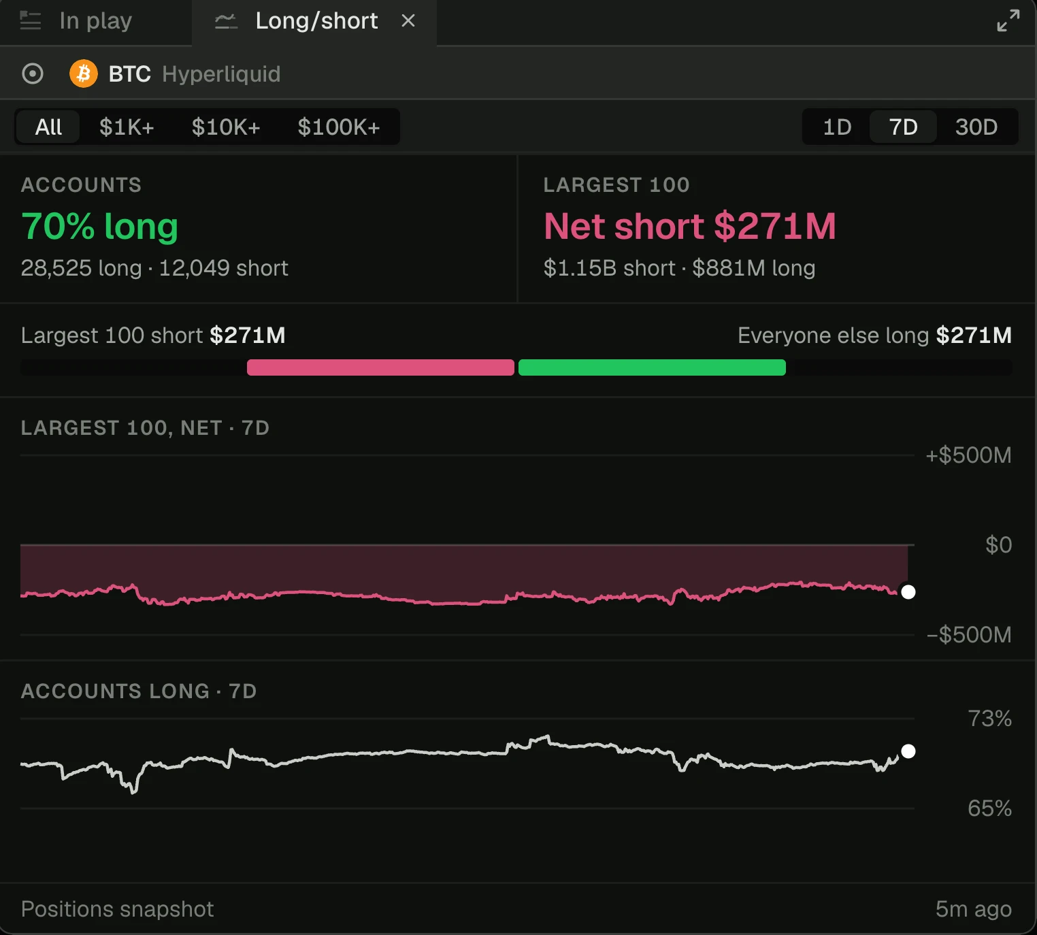1037x935 pixels.
Task: Switch the time range to 1D
Action: click(837, 127)
